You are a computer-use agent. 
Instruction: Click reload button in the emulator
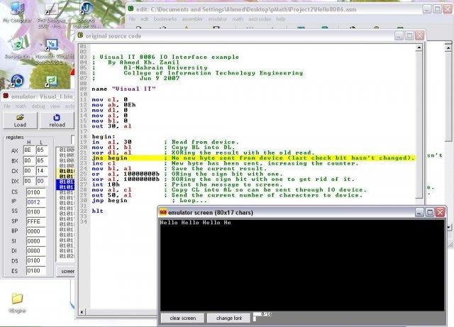point(57,120)
